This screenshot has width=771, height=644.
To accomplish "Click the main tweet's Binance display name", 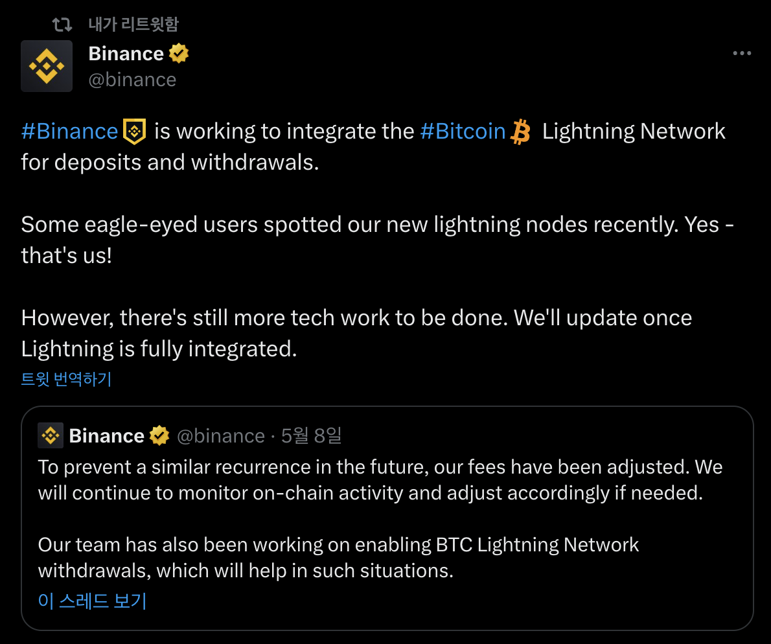I will 126,53.
